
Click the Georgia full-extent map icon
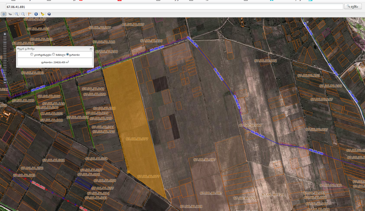pyautogui.click(x=10, y=14)
